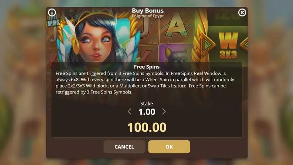
Task: Open the info icon in dialog corner
Action: coord(52,12)
